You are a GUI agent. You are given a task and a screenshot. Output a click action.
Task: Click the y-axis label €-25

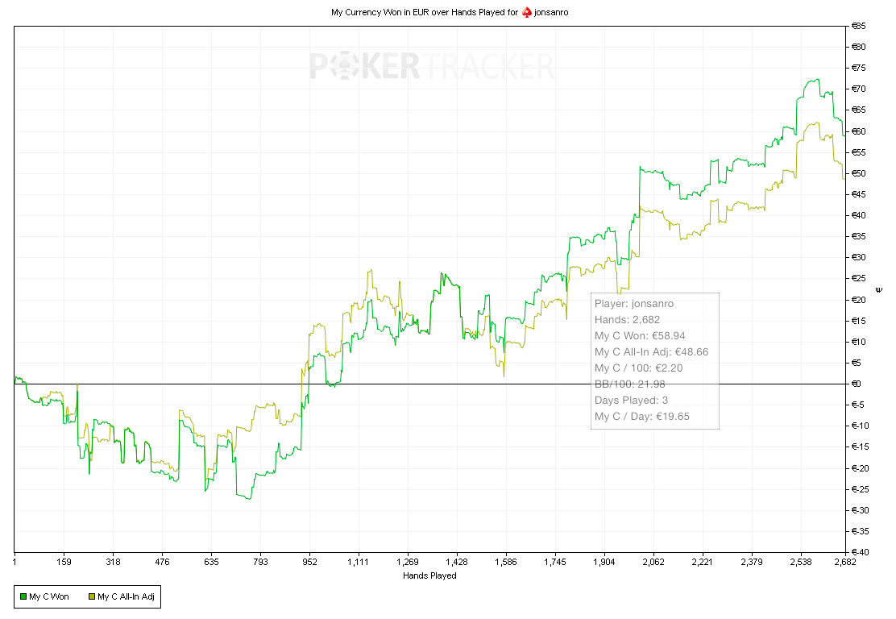(860, 489)
